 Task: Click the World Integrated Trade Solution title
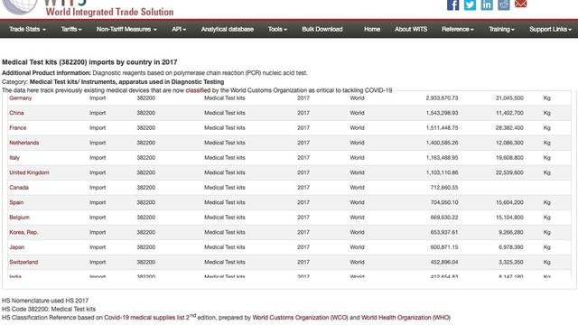tap(109, 12)
